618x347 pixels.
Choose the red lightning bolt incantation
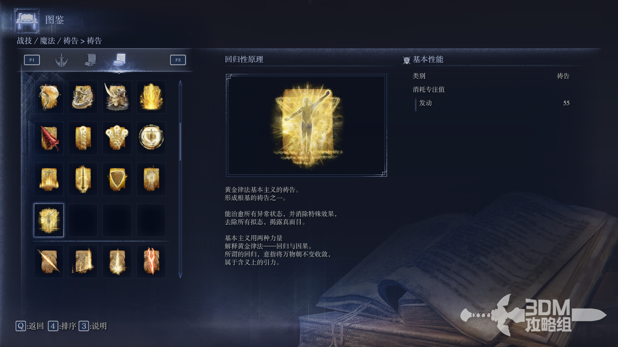[x=151, y=262]
